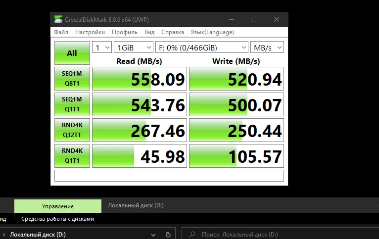The width and height of the screenshot is (379, 239).
Task: Run the SEQ1M Q1T1 test
Action: [x=72, y=104]
